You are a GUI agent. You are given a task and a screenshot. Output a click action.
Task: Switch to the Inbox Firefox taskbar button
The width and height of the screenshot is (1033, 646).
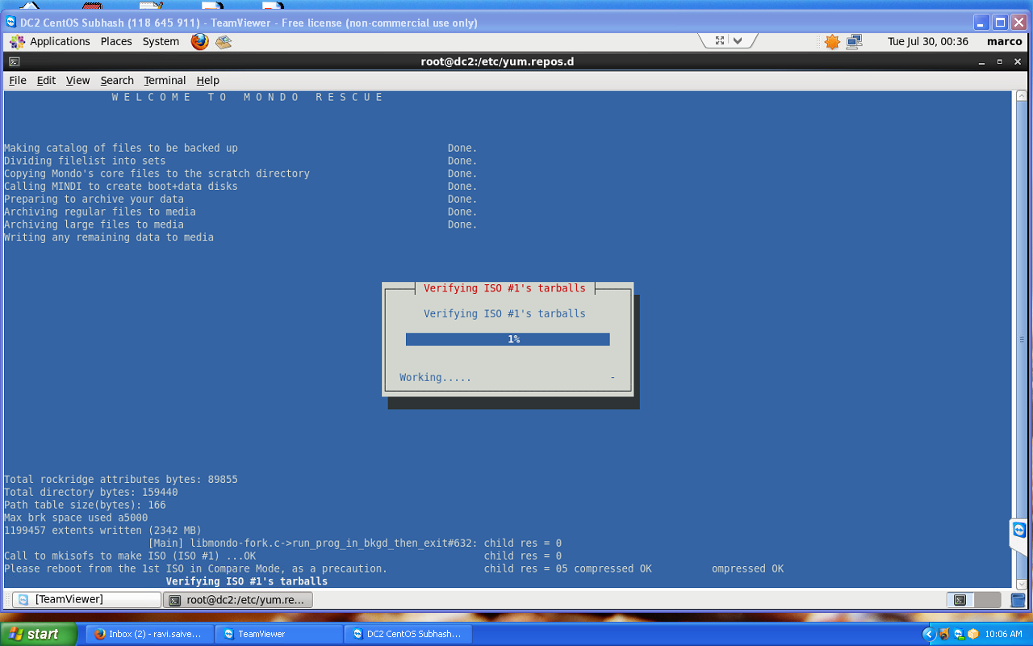click(149, 634)
